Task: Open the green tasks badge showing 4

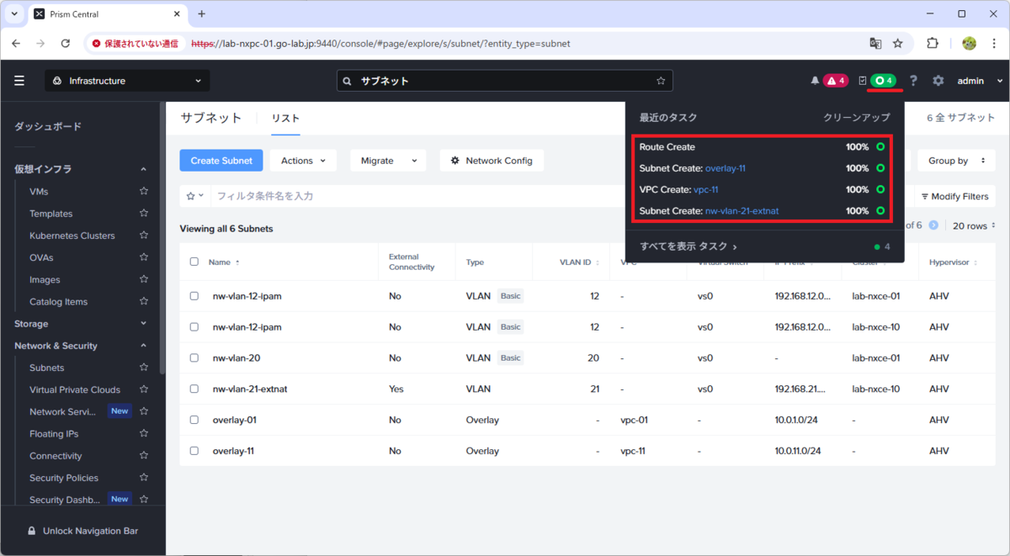Action: [884, 81]
